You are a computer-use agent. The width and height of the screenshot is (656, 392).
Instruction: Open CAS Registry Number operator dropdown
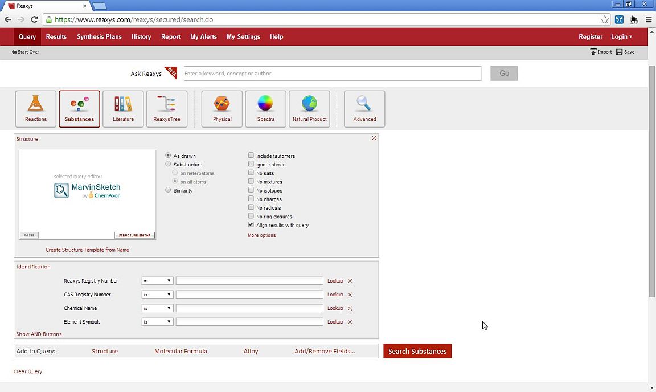coord(157,295)
